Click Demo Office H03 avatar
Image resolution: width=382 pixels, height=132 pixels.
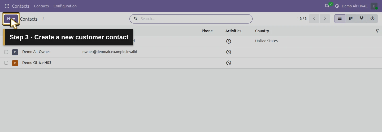click(15, 63)
